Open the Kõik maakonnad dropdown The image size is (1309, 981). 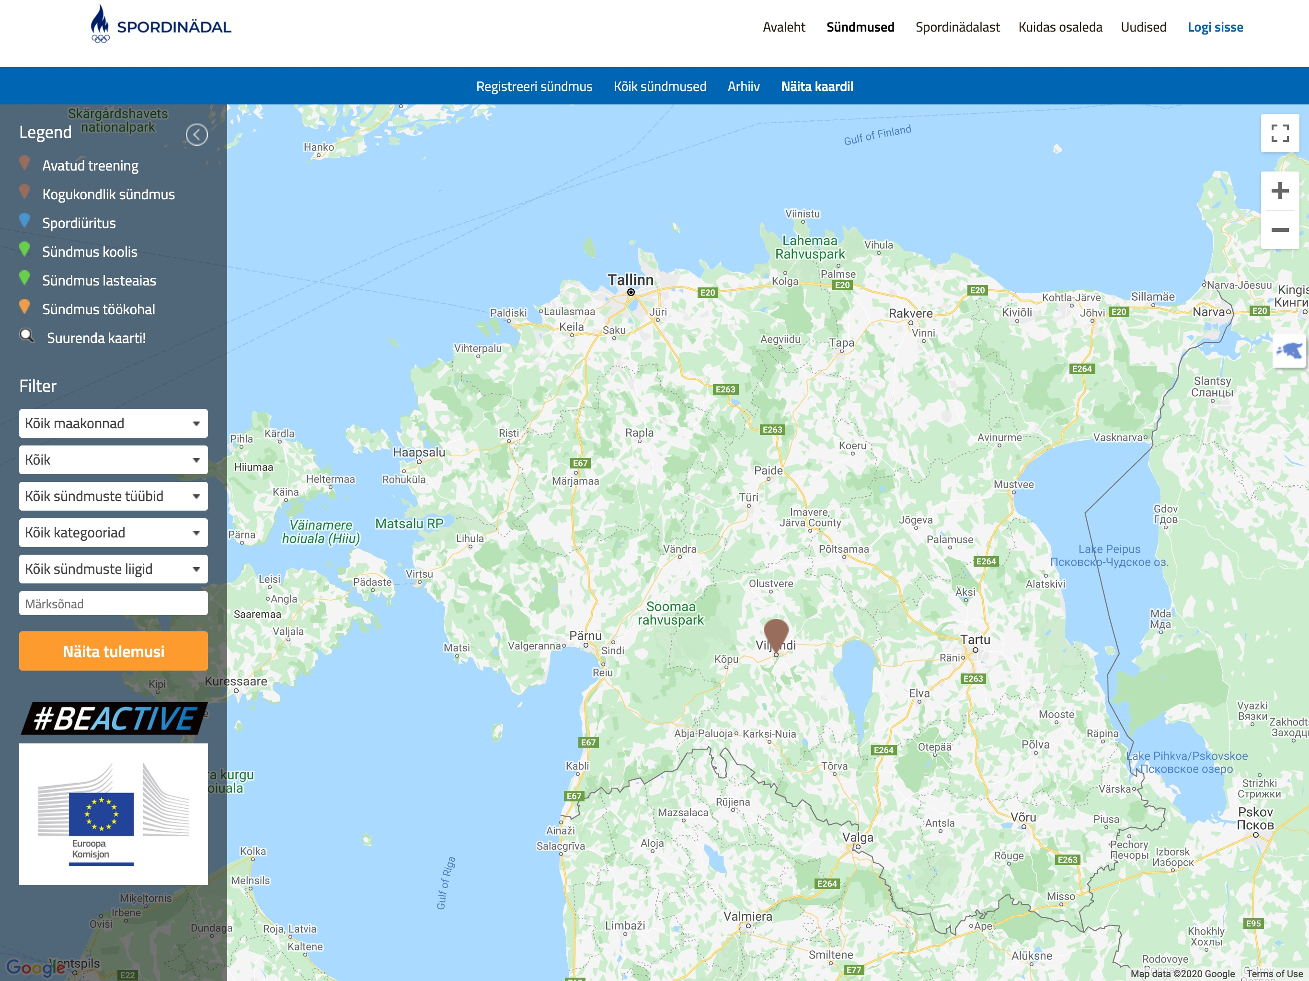113,423
